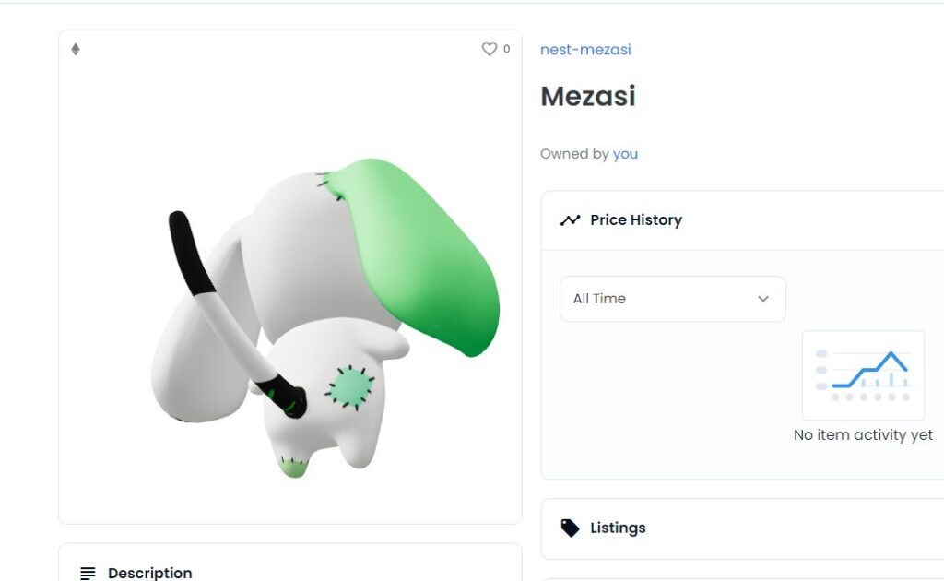Image resolution: width=944 pixels, height=581 pixels.
Task: Open the nest-mezasi collection link
Action: click(x=585, y=50)
